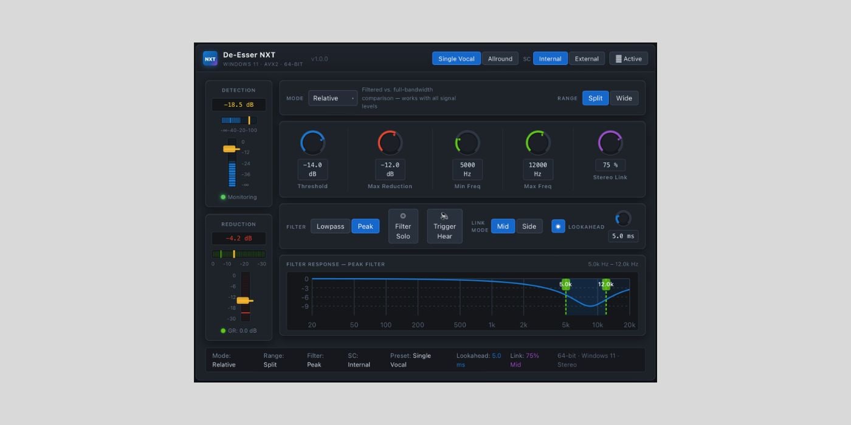Click the NXT logo icon in the header
Image resolution: width=851 pixels, height=425 pixels.
(210, 58)
